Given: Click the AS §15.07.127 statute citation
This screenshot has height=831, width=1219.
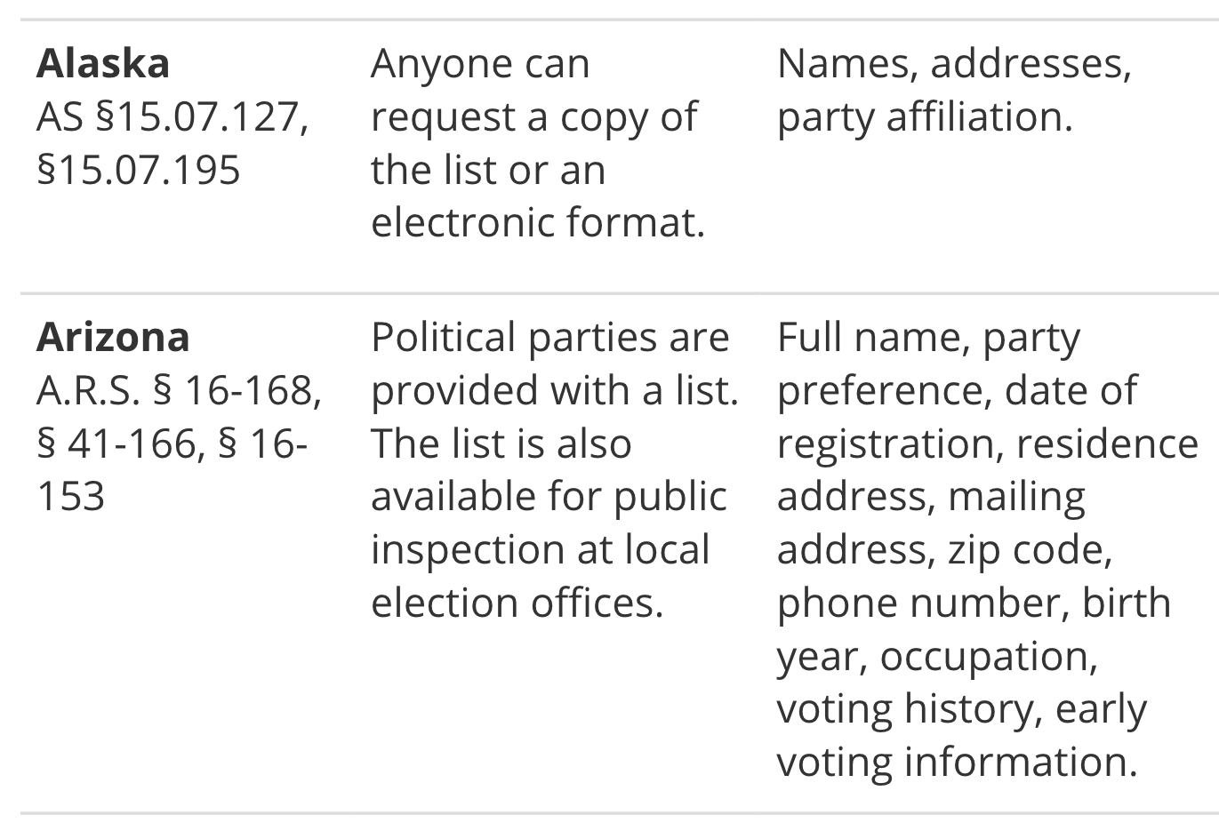Looking at the screenshot, I should (x=172, y=117).
